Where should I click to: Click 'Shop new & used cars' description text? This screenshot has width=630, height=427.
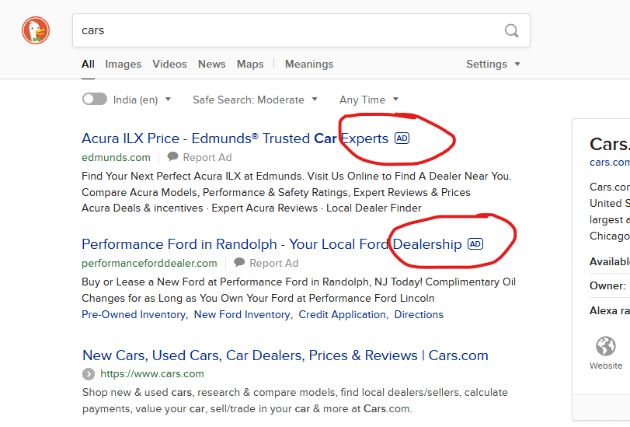click(x=295, y=401)
